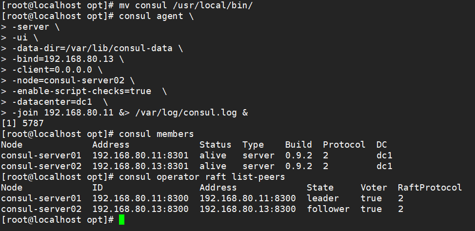Click the "follower" state value

pos(328,209)
